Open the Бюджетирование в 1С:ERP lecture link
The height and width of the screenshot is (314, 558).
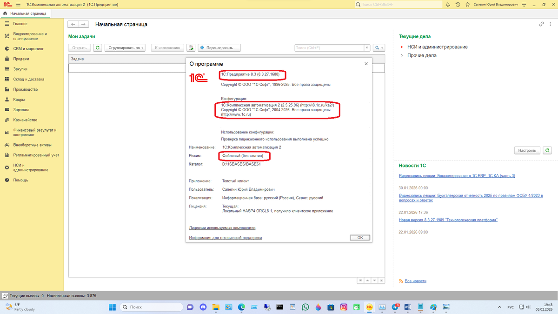pos(457,175)
